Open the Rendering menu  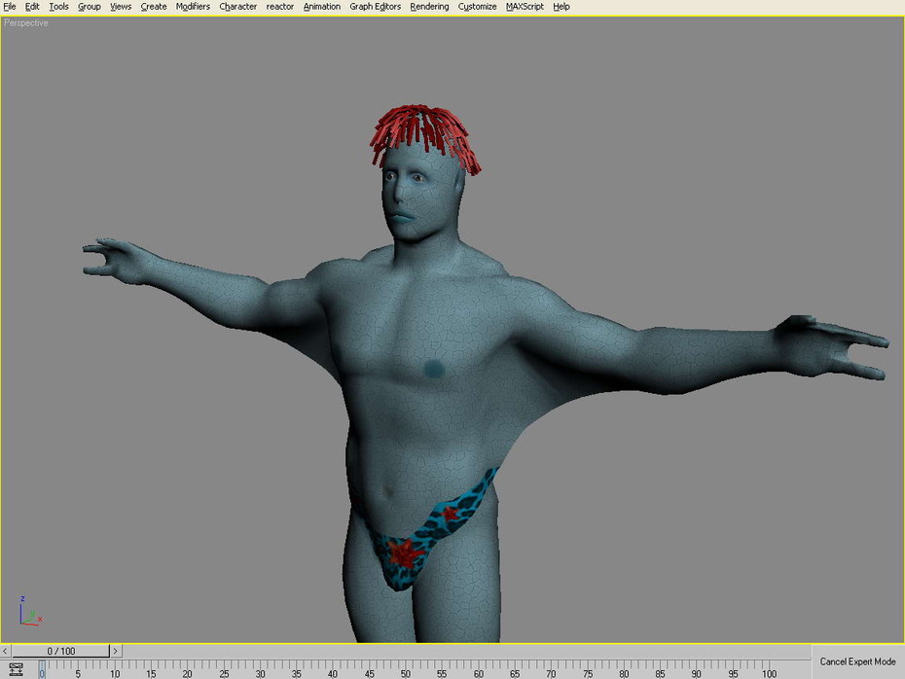tap(429, 7)
